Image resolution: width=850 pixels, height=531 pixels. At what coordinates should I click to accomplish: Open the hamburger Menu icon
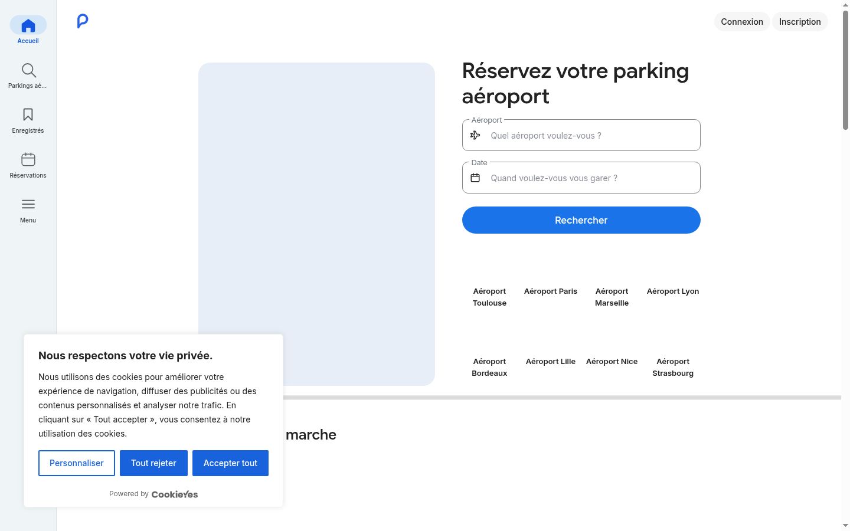pos(28,204)
